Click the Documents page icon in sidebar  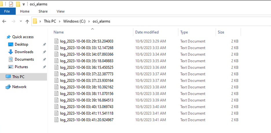tap(11, 60)
